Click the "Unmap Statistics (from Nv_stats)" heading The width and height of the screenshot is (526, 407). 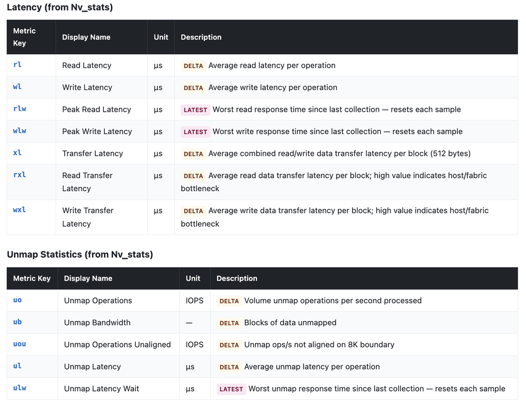pos(80,255)
